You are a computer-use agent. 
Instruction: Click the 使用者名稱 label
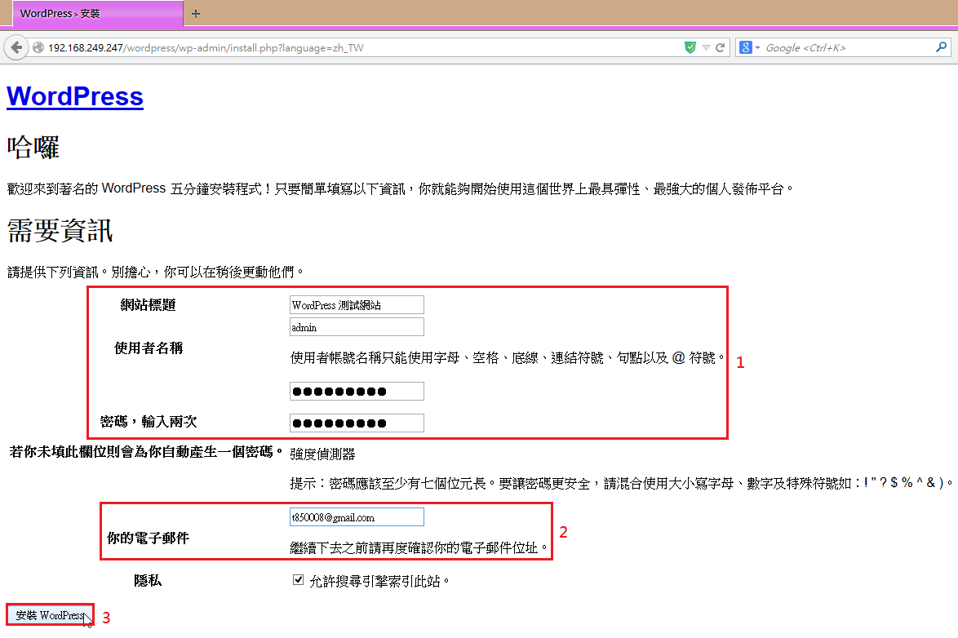point(149,348)
